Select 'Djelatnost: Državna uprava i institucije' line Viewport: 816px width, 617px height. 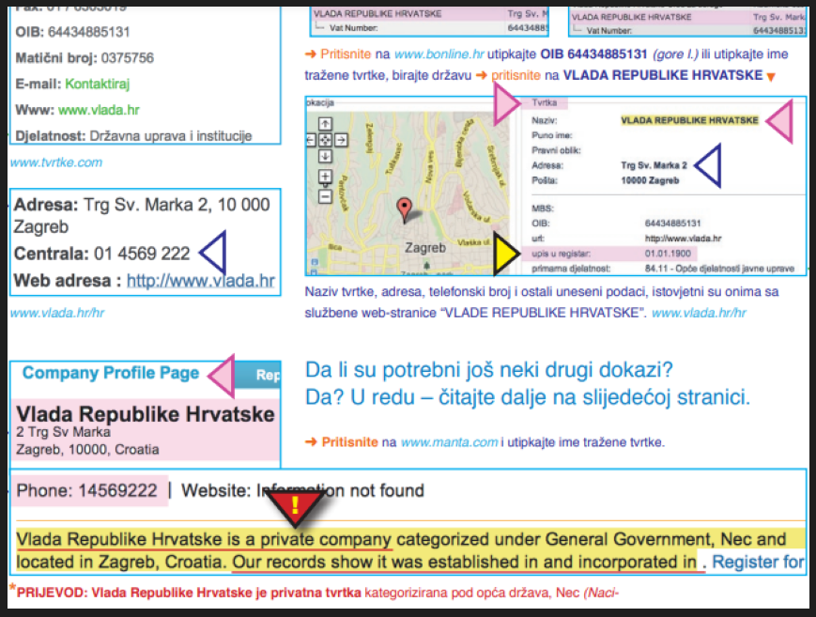point(133,136)
